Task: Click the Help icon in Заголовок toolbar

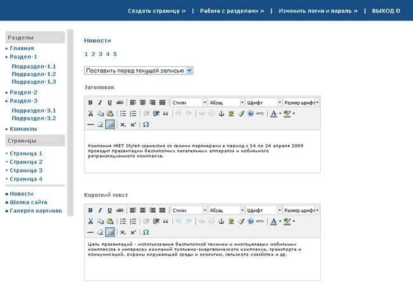Action: 251,114
